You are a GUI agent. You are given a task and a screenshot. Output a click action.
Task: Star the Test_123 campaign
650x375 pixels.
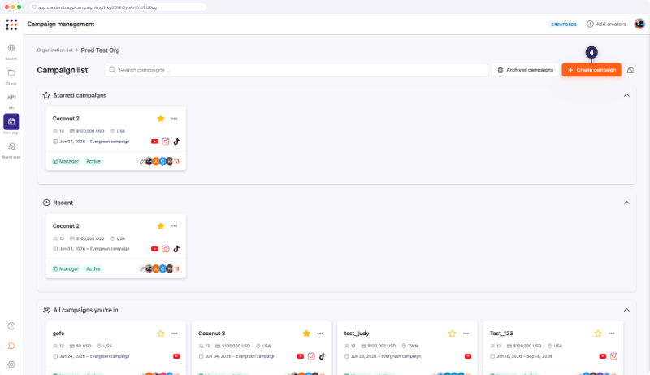click(x=598, y=334)
